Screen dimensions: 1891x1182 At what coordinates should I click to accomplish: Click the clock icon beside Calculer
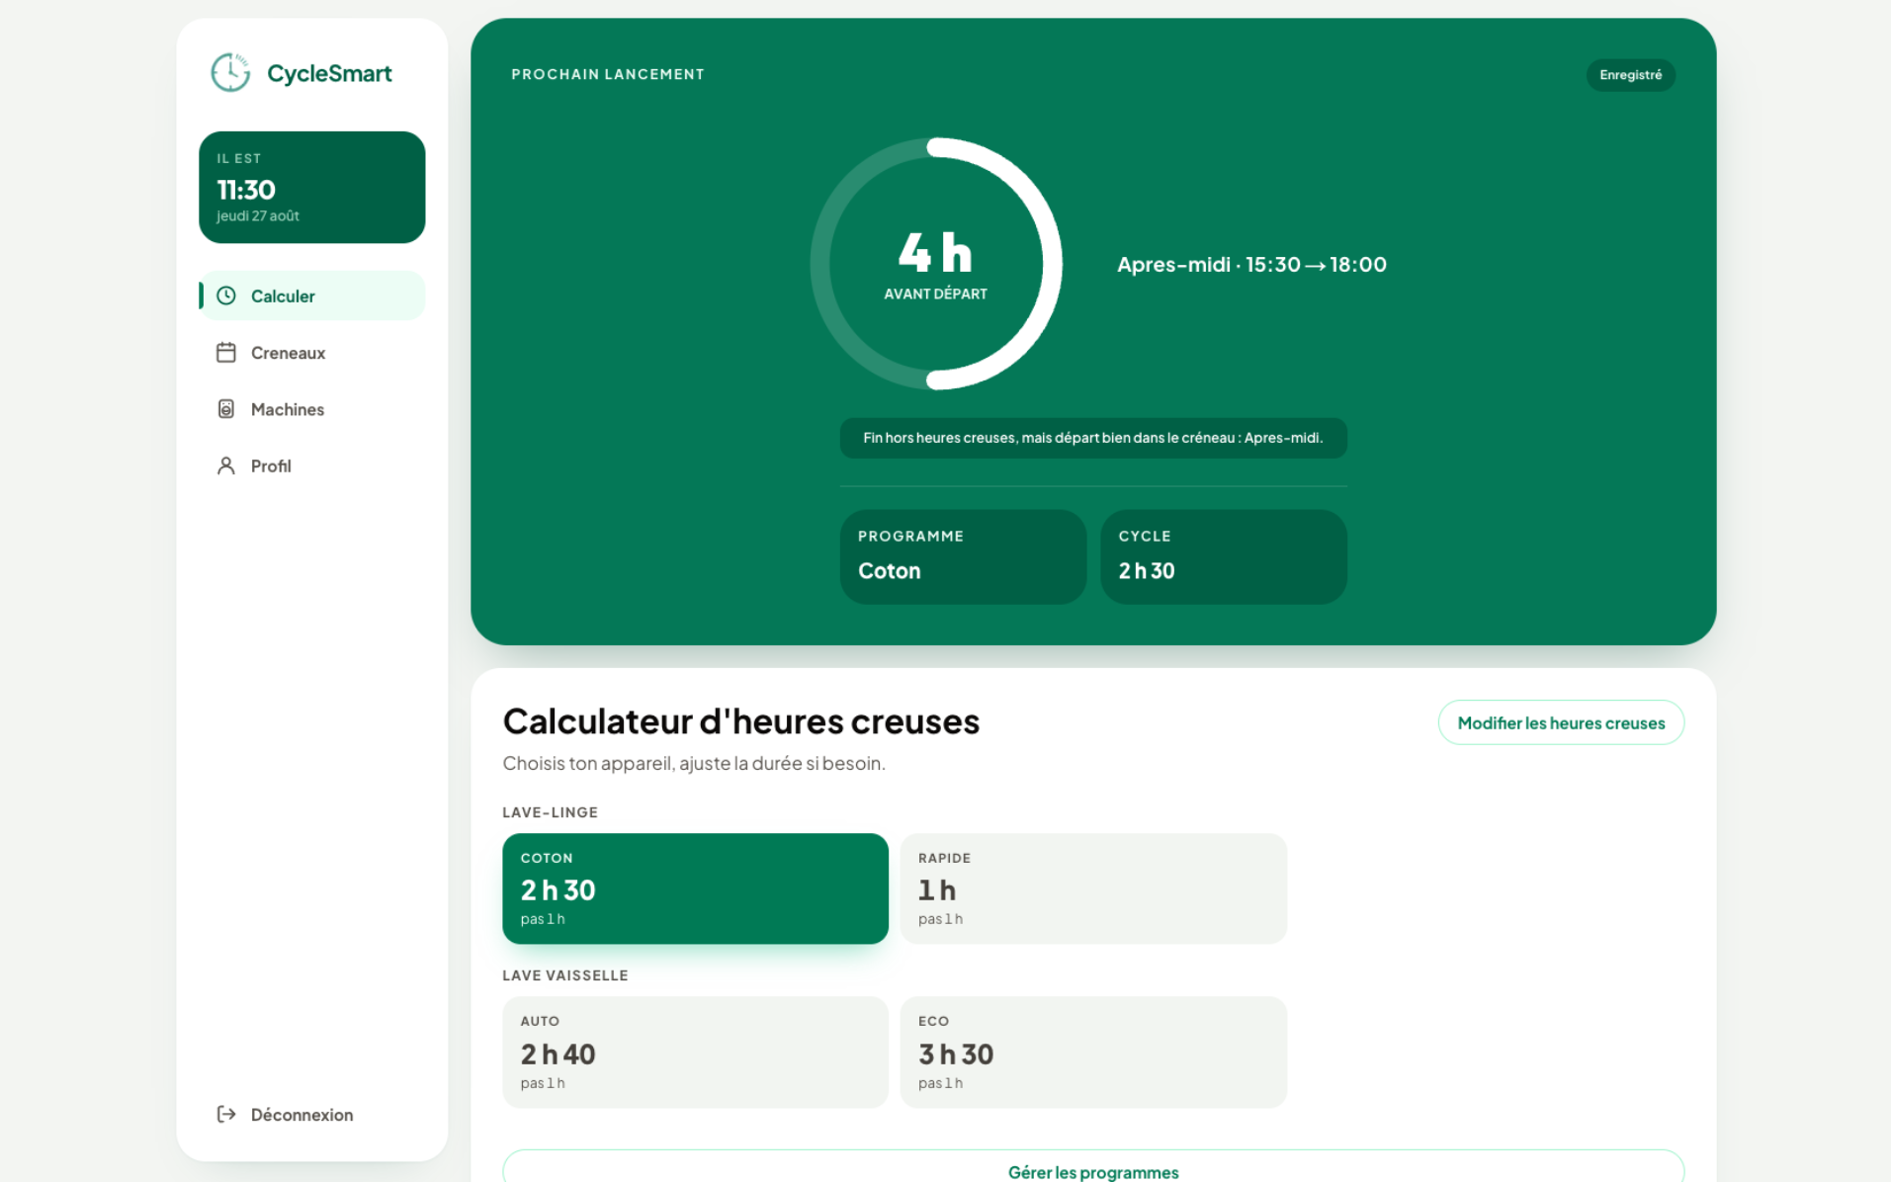tap(226, 295)
